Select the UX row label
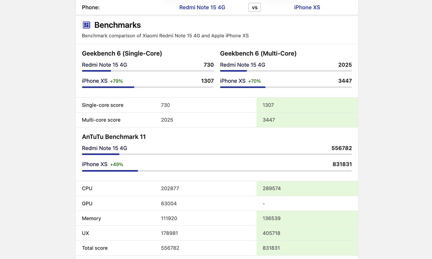 [85, 233]
